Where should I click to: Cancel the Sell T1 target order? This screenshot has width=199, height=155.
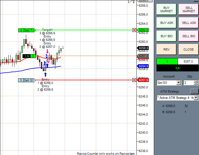coord(134,30)
